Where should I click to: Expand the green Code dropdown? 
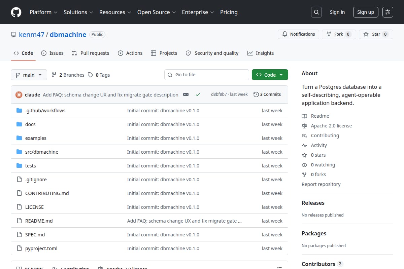(270, 75)
